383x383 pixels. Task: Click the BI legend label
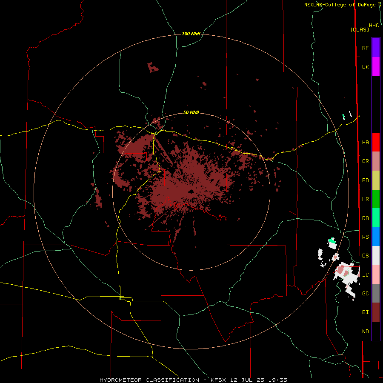(365, 312)
